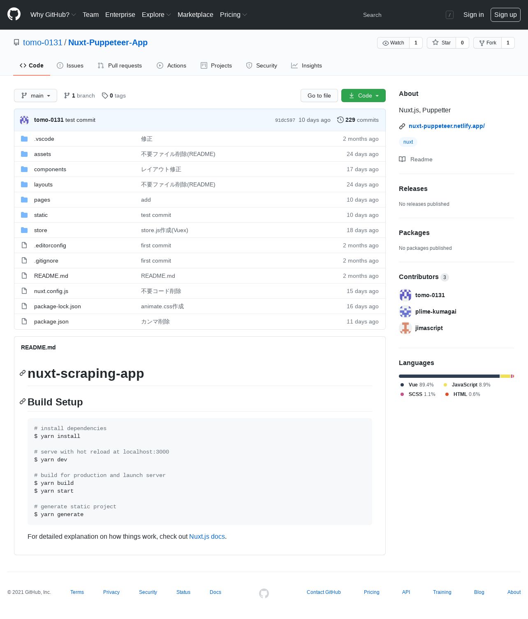Star the Nuxt-Puppeteer-App repository

[x=441, y=43]
